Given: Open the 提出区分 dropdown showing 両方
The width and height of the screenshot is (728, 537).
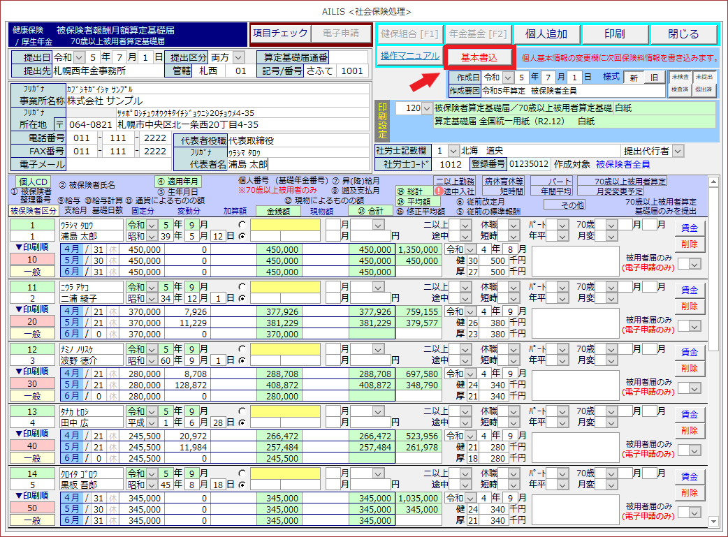Looking at the screenshot, I should coord(239,57).
